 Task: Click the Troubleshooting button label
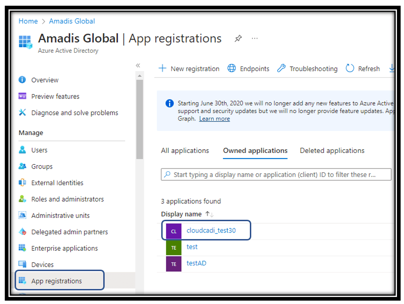pyautogui.click(x=313, y=69)
